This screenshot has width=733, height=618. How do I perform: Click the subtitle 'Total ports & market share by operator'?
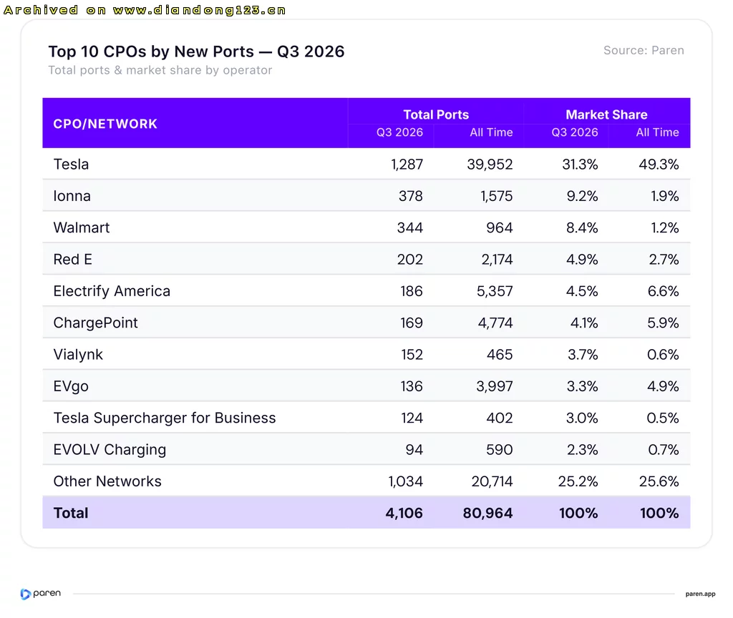tap(160, 71)
